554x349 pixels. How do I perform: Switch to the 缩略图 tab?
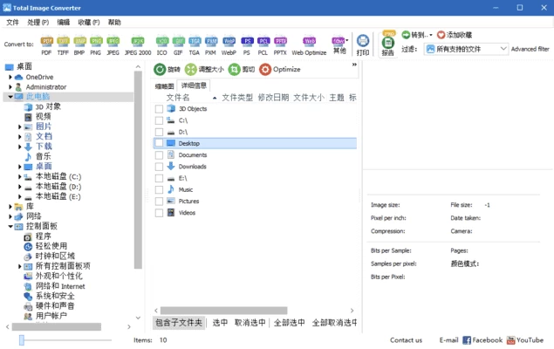coord(164,86)
